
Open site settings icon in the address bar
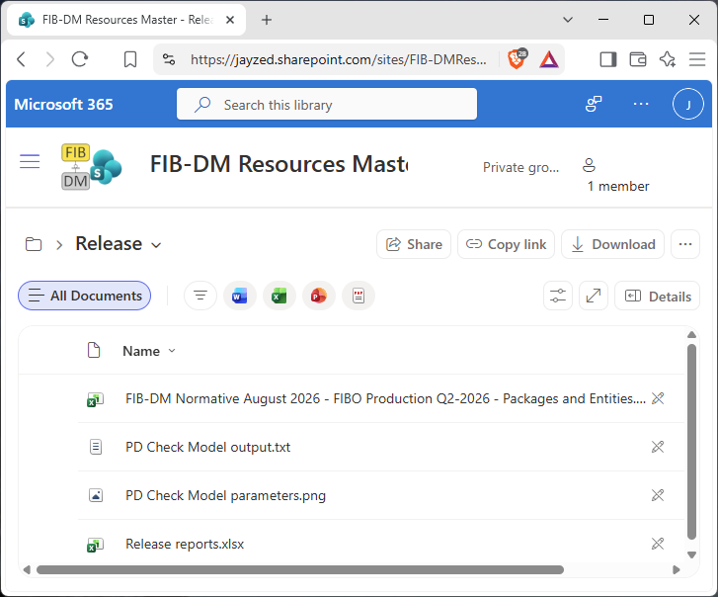coord(169,59)
